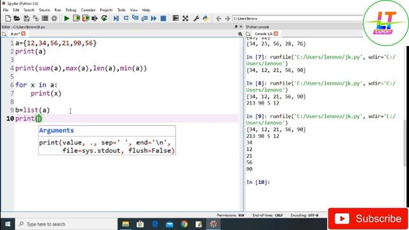Open the View menu
This screenshot has height=230, width=409.
click(x=134, y=10)
